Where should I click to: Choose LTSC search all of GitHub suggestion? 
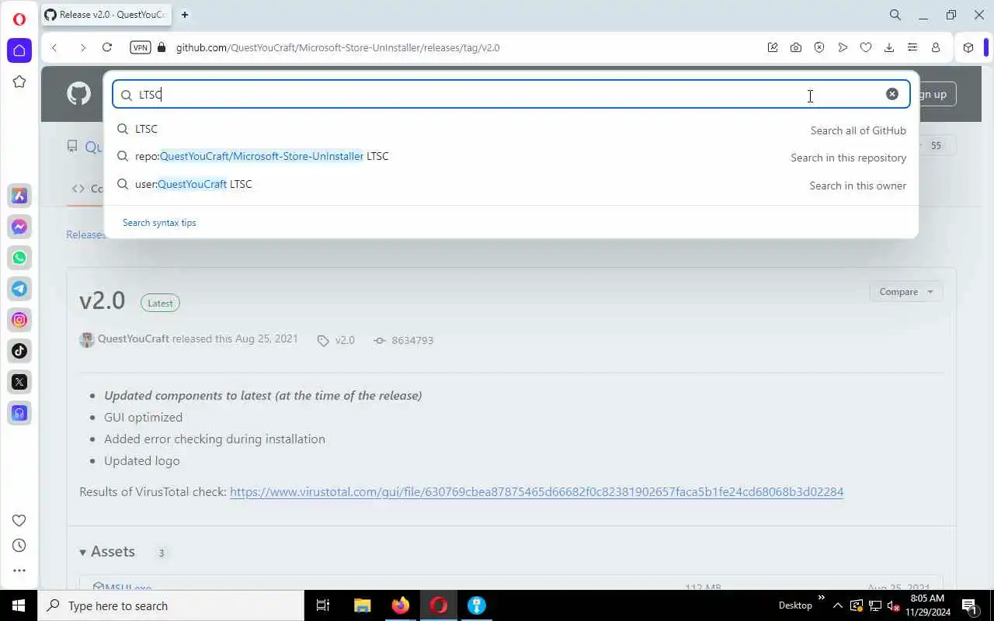(511, 130)
